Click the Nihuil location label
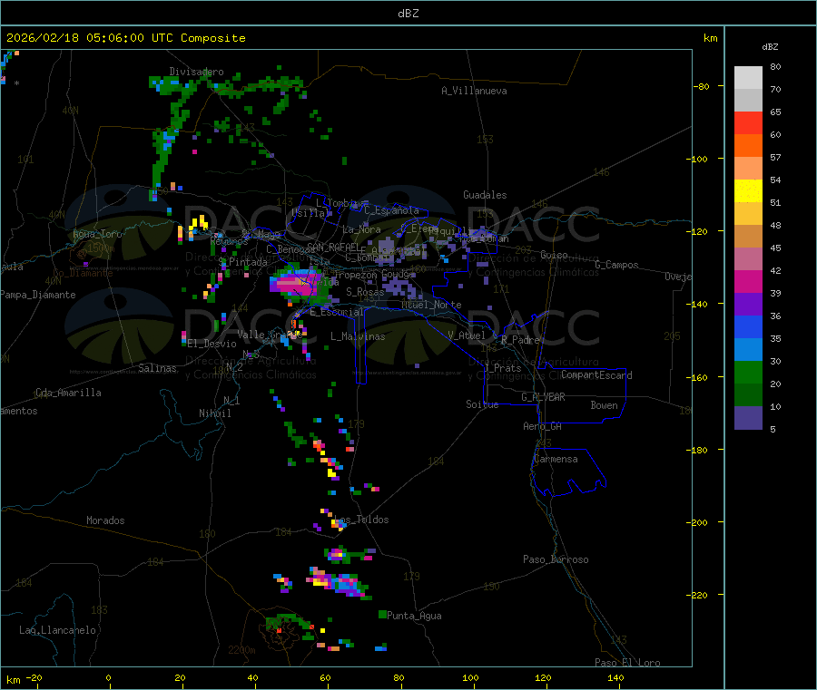 click(x=214, y=413)
